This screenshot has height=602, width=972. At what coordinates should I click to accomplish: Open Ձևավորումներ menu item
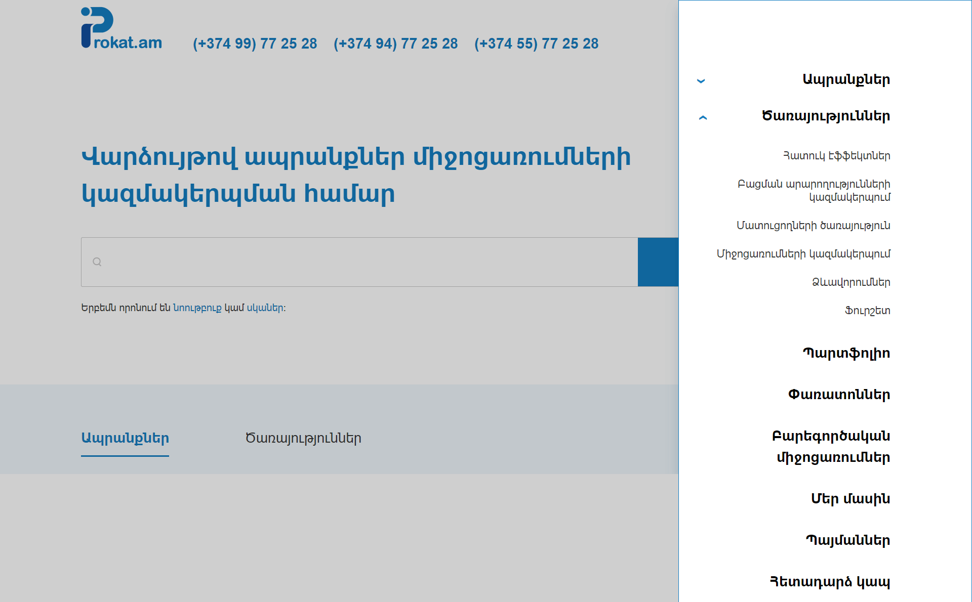(x=851, y=282)
